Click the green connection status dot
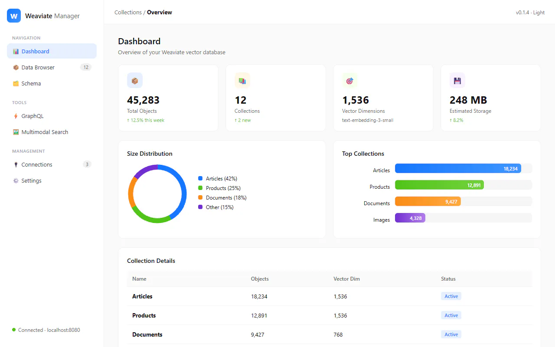The image size is (555, 347). tap(14, 330)
